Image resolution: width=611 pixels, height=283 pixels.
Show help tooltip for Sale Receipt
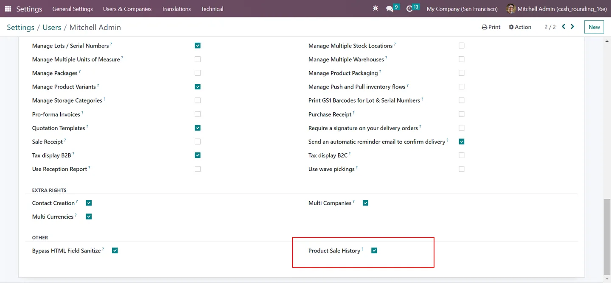click(65, 140)
